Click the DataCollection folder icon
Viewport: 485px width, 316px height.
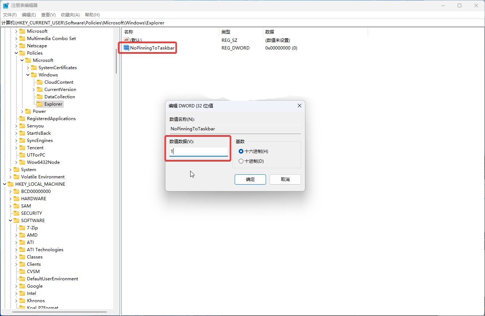click(40, 96)
